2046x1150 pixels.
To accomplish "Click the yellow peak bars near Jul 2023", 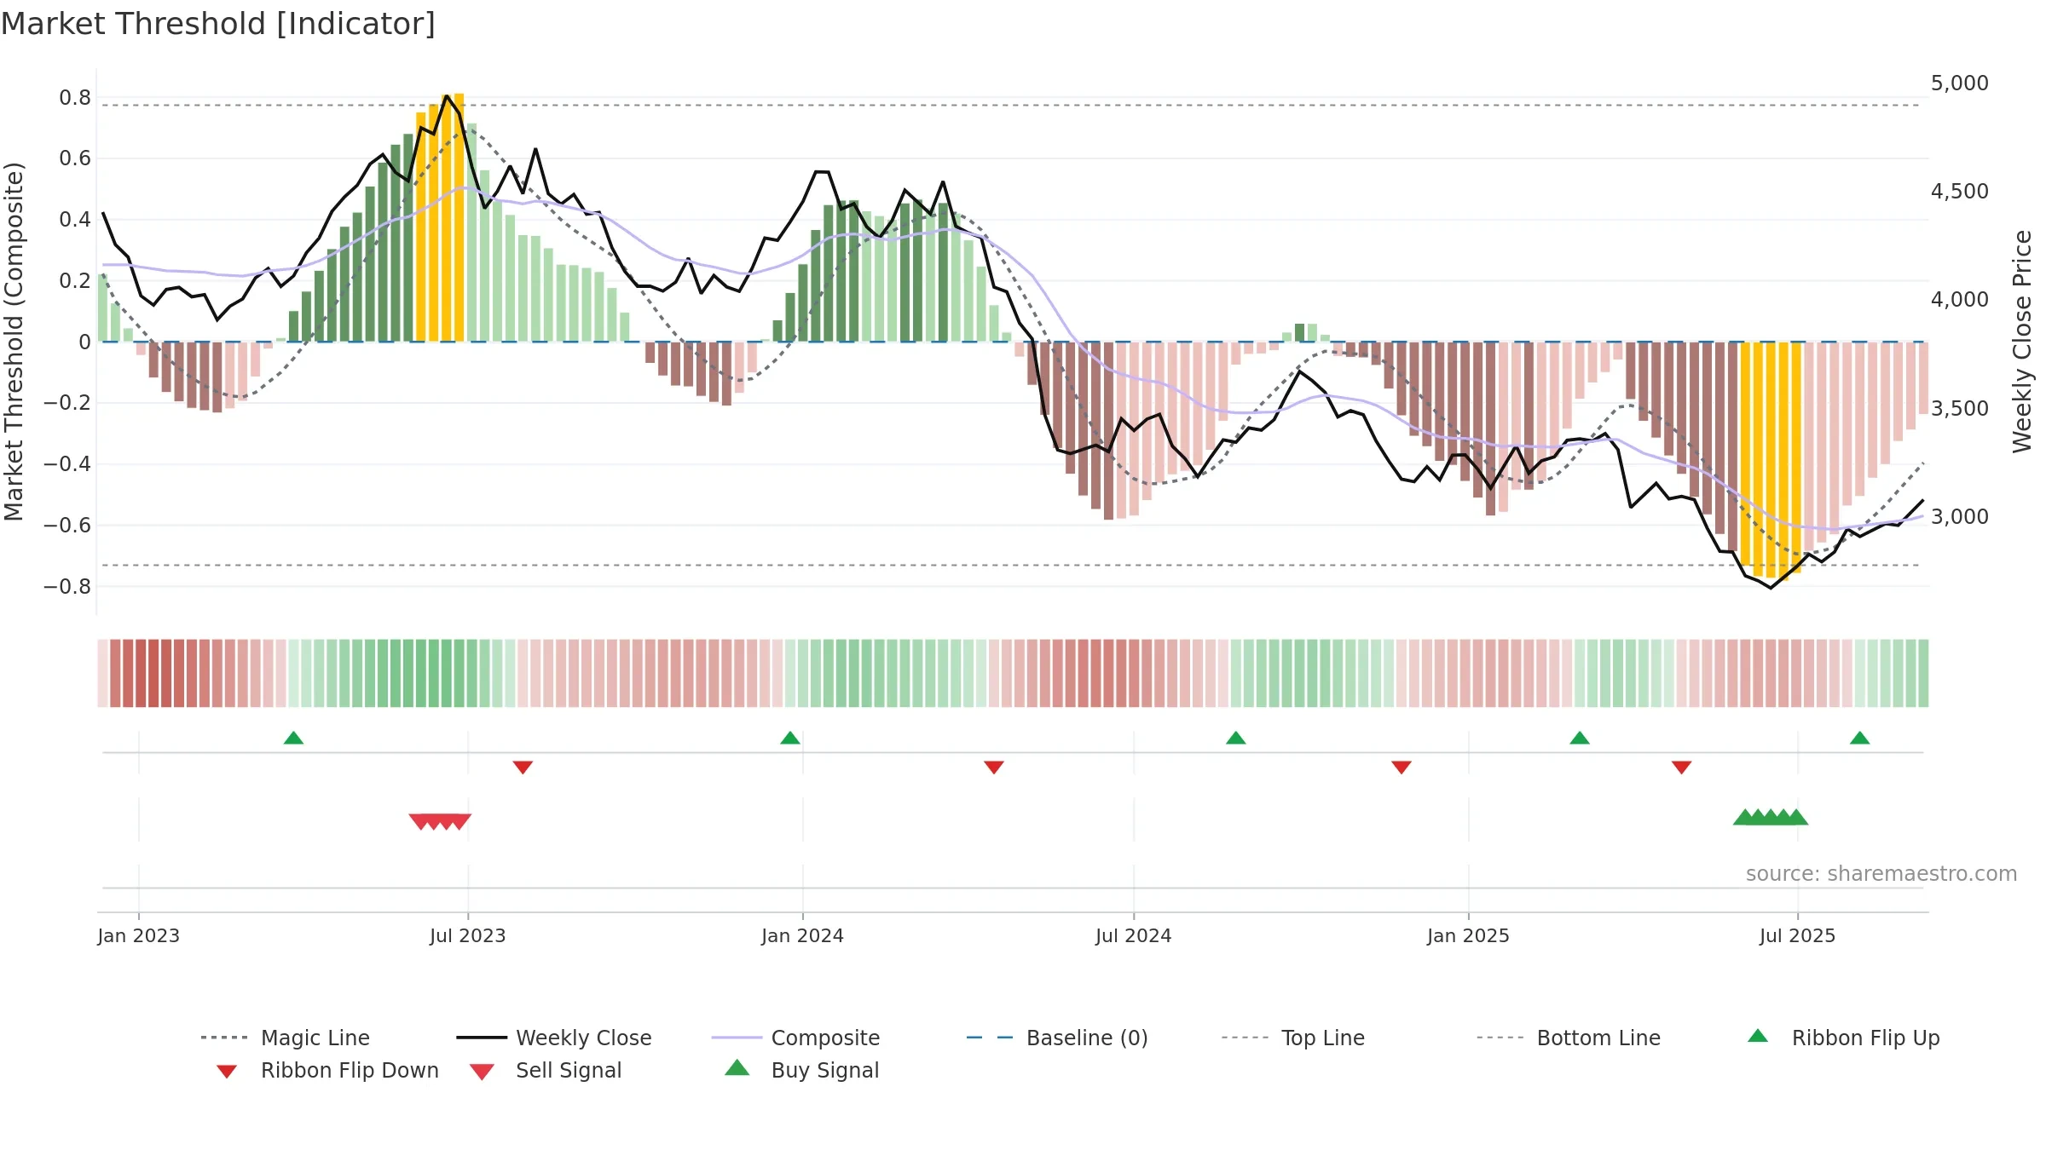I will (440, 218).
